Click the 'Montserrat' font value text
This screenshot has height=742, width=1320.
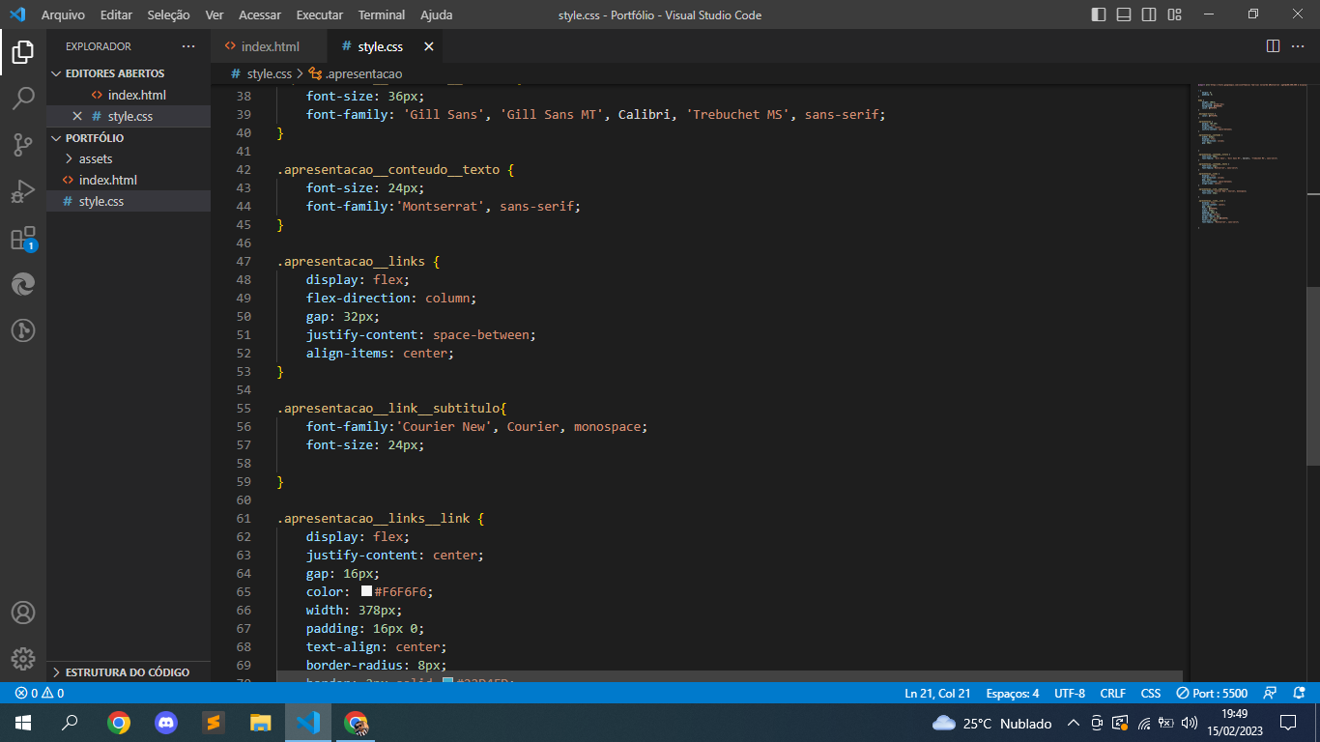click(440, 206)
